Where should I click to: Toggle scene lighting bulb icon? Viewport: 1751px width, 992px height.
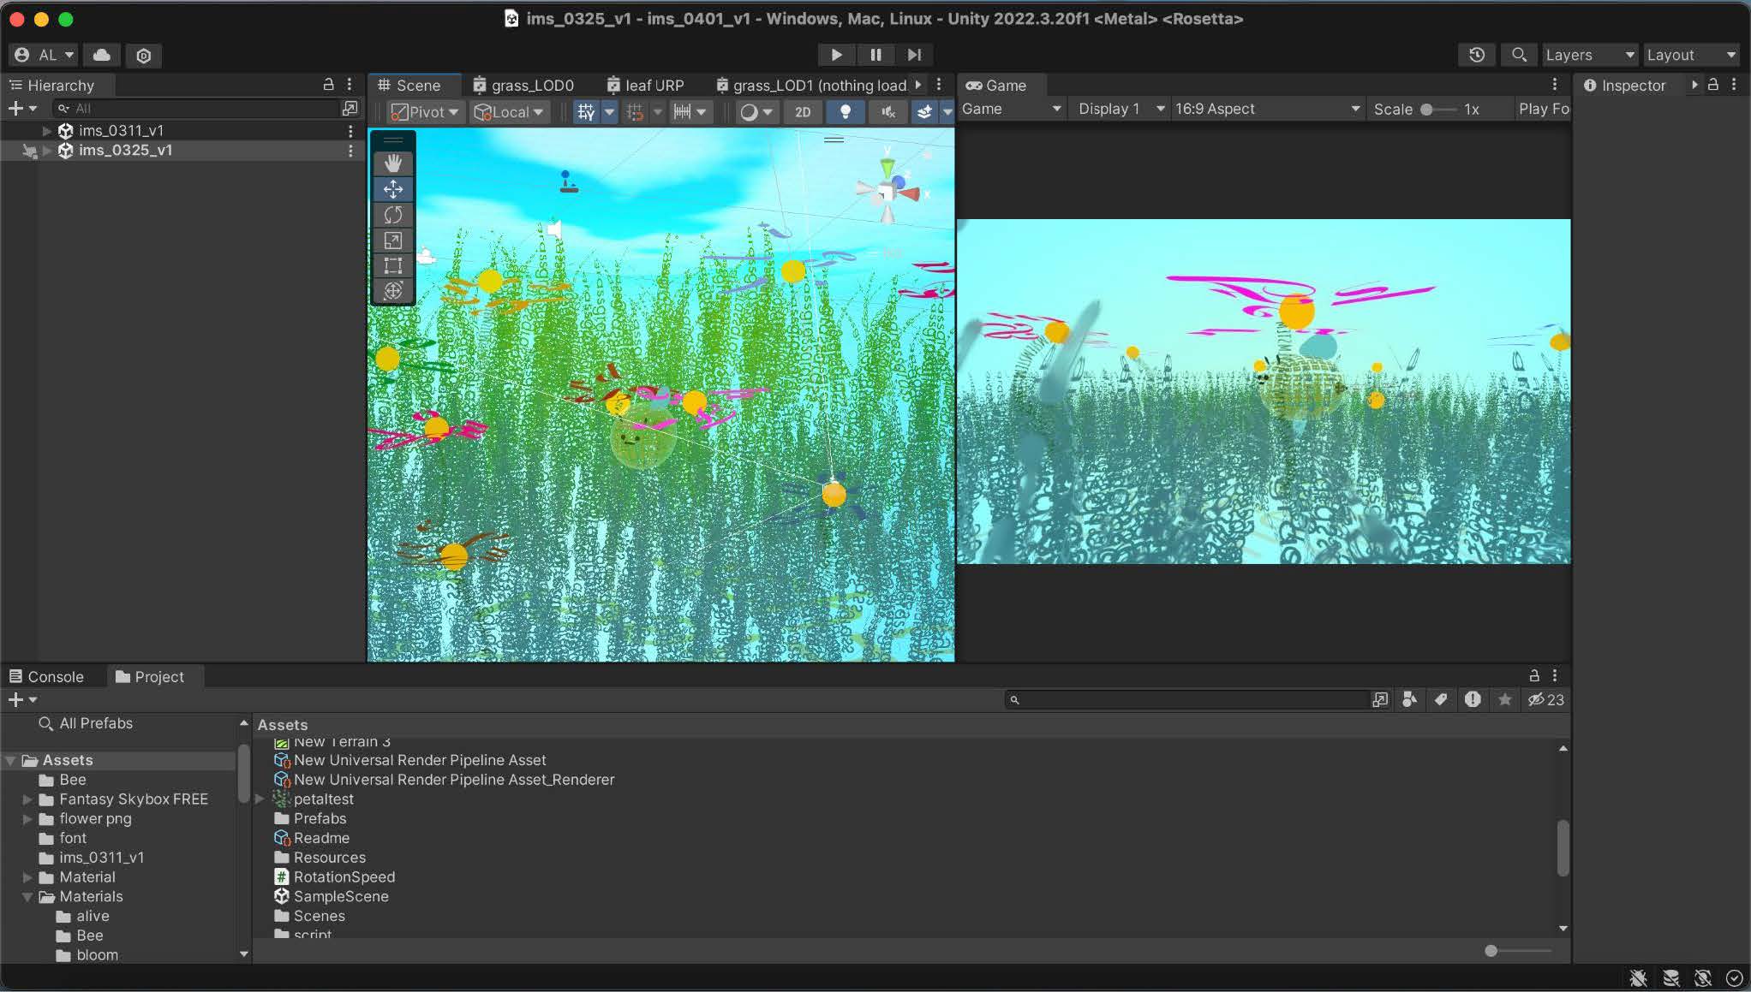845,112
